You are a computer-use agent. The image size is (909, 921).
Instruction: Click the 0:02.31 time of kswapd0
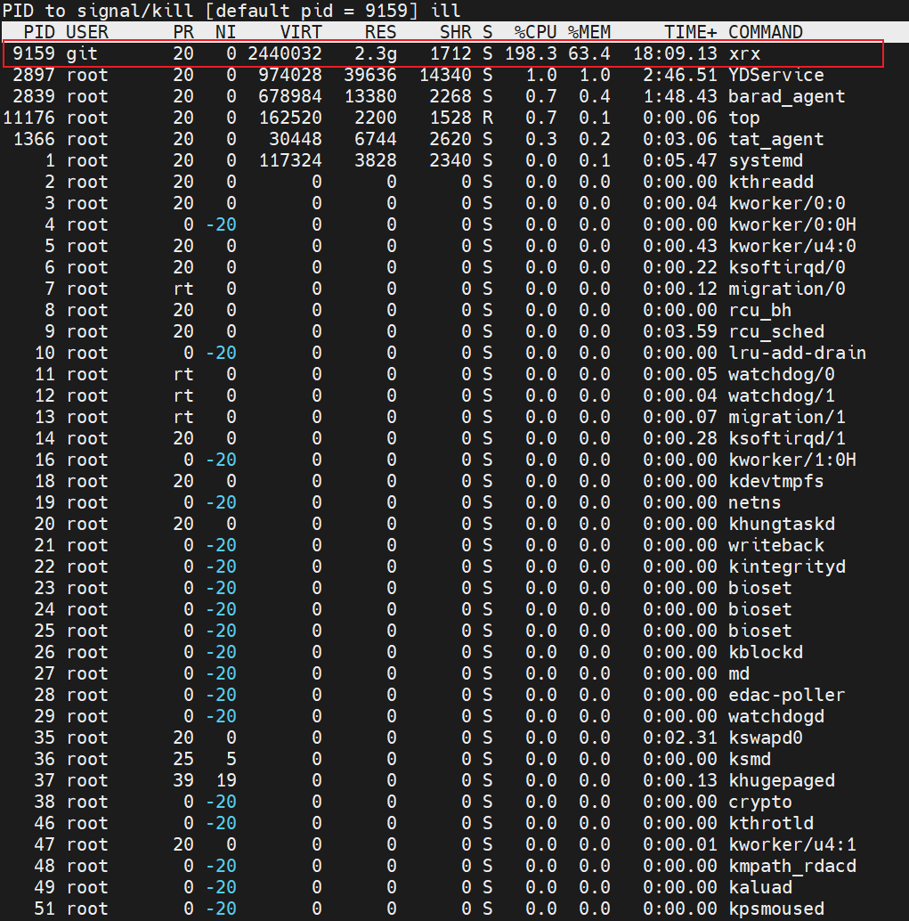tap(680, 738)
